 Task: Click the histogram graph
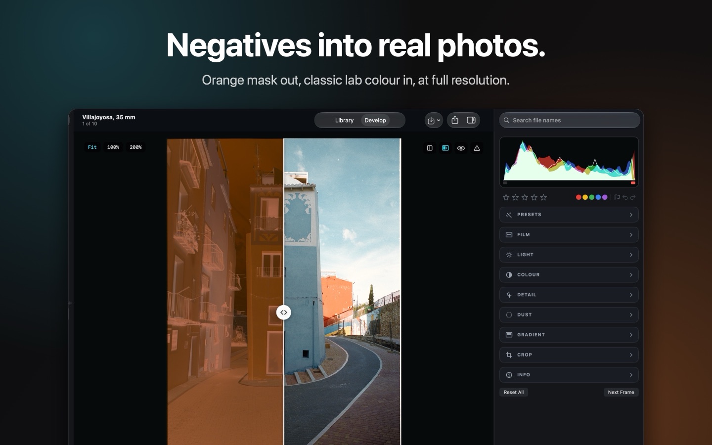tap(569, 162)
